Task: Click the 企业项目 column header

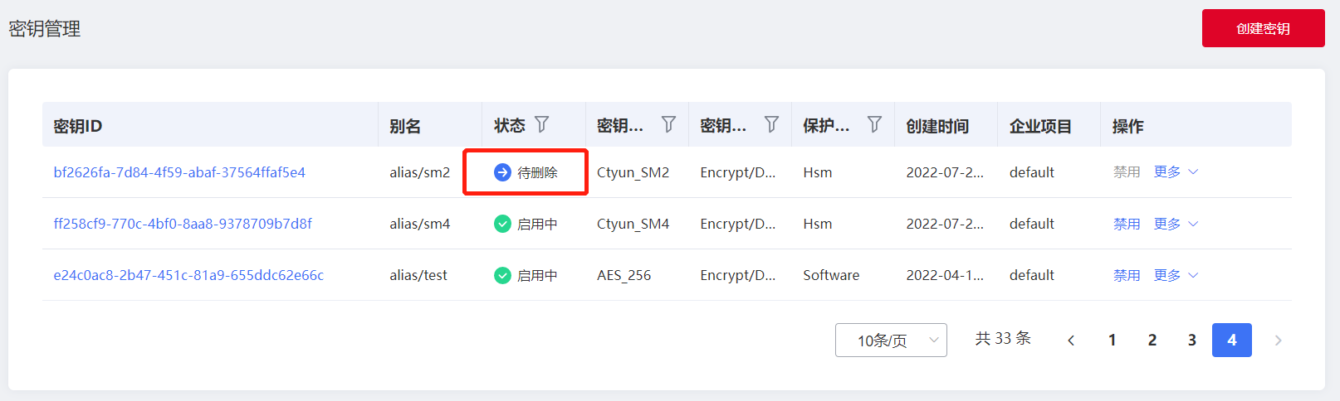Action: [x=1040, y=126]
